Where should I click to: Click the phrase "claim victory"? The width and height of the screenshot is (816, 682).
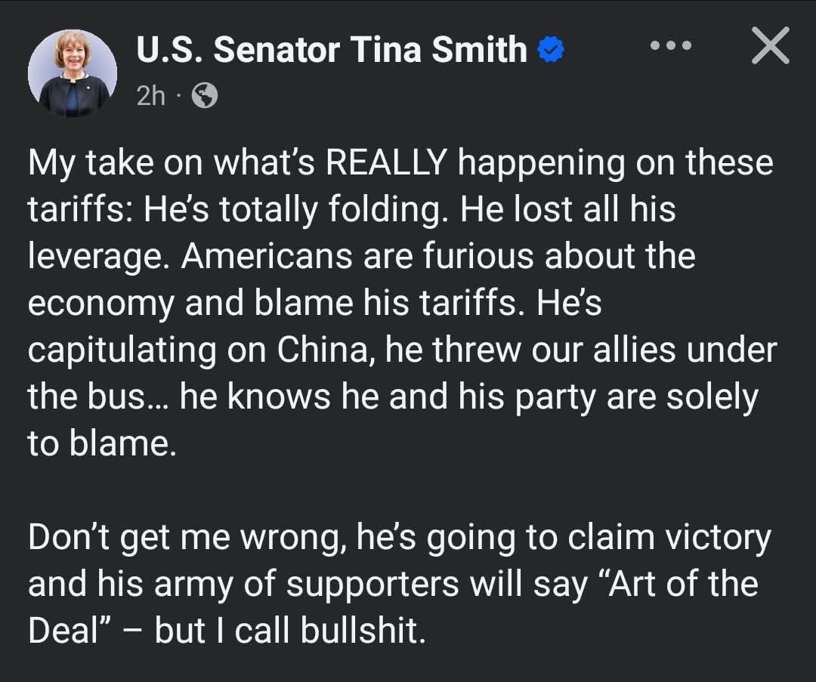pos(669,538)
